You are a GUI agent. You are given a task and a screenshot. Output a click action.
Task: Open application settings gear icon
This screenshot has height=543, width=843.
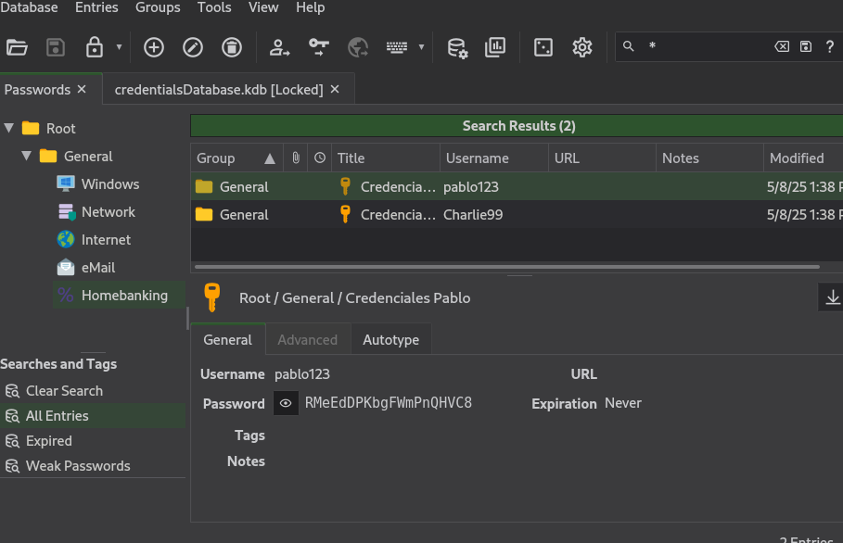click(582, 47)
